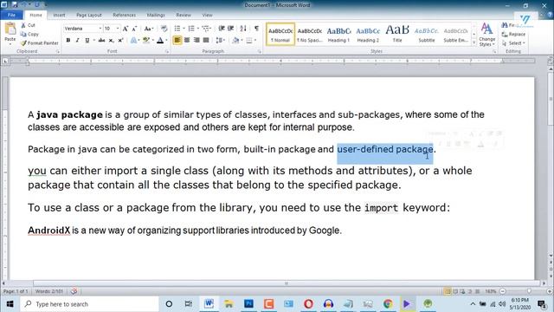554x312 pixels.
Task: Apply subscript formatting
Action: pyautogui.click(x=111, y=41)
